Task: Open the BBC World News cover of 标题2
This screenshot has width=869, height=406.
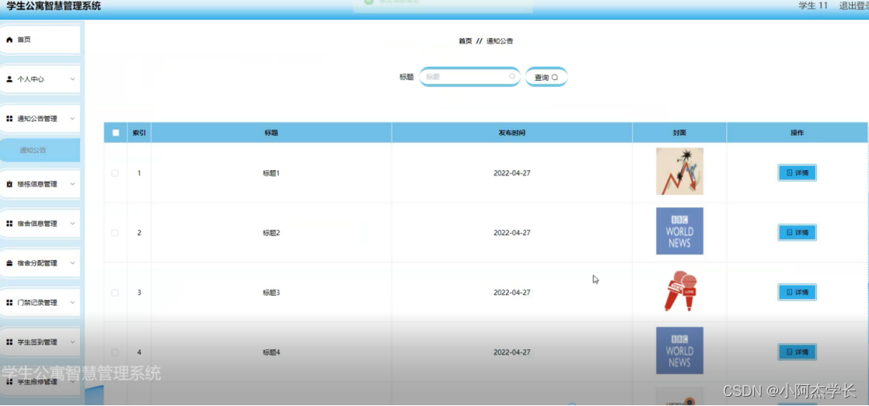Action: [679, 231]
